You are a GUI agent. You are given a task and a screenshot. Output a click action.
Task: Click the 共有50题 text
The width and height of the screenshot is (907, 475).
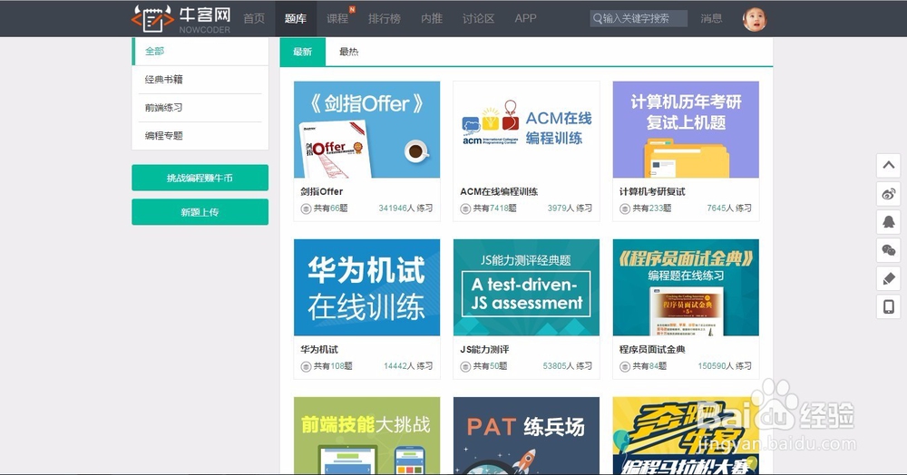pyautogui.click(x=490, y=366)
